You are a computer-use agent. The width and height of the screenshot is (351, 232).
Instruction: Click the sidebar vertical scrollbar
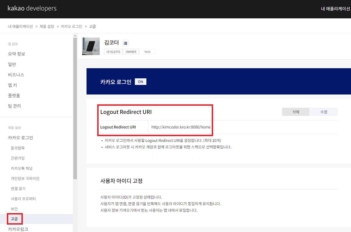75,108
